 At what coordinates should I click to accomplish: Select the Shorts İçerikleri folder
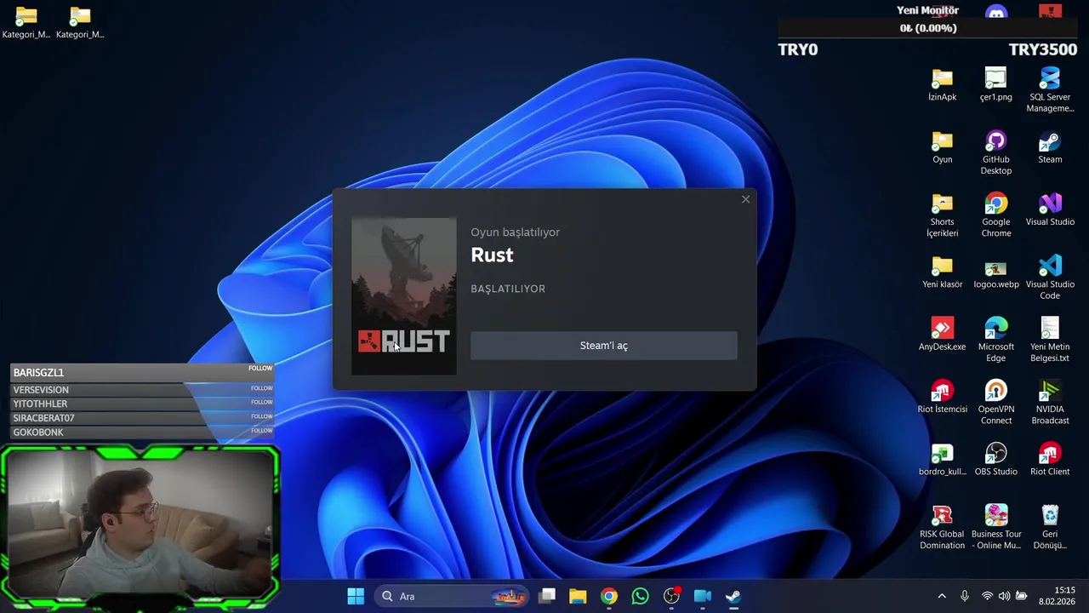click(x=942, y=215)
